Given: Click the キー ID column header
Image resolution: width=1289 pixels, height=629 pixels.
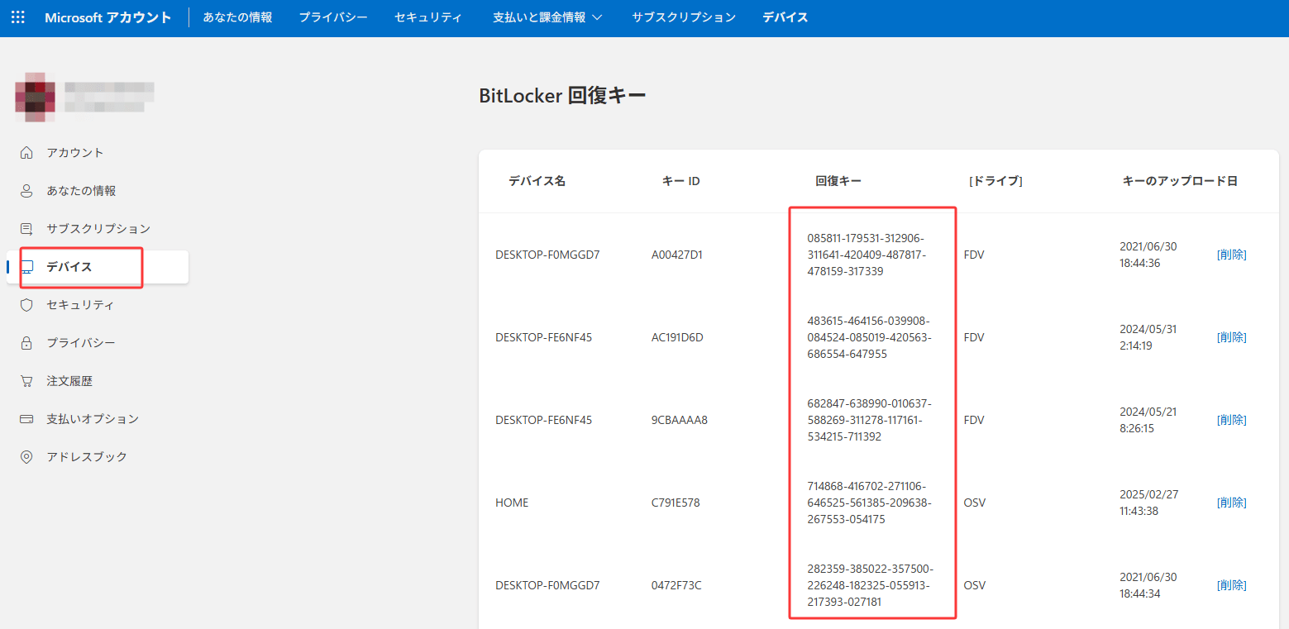Looking at the screenshot, I should (x=680, y=180).
